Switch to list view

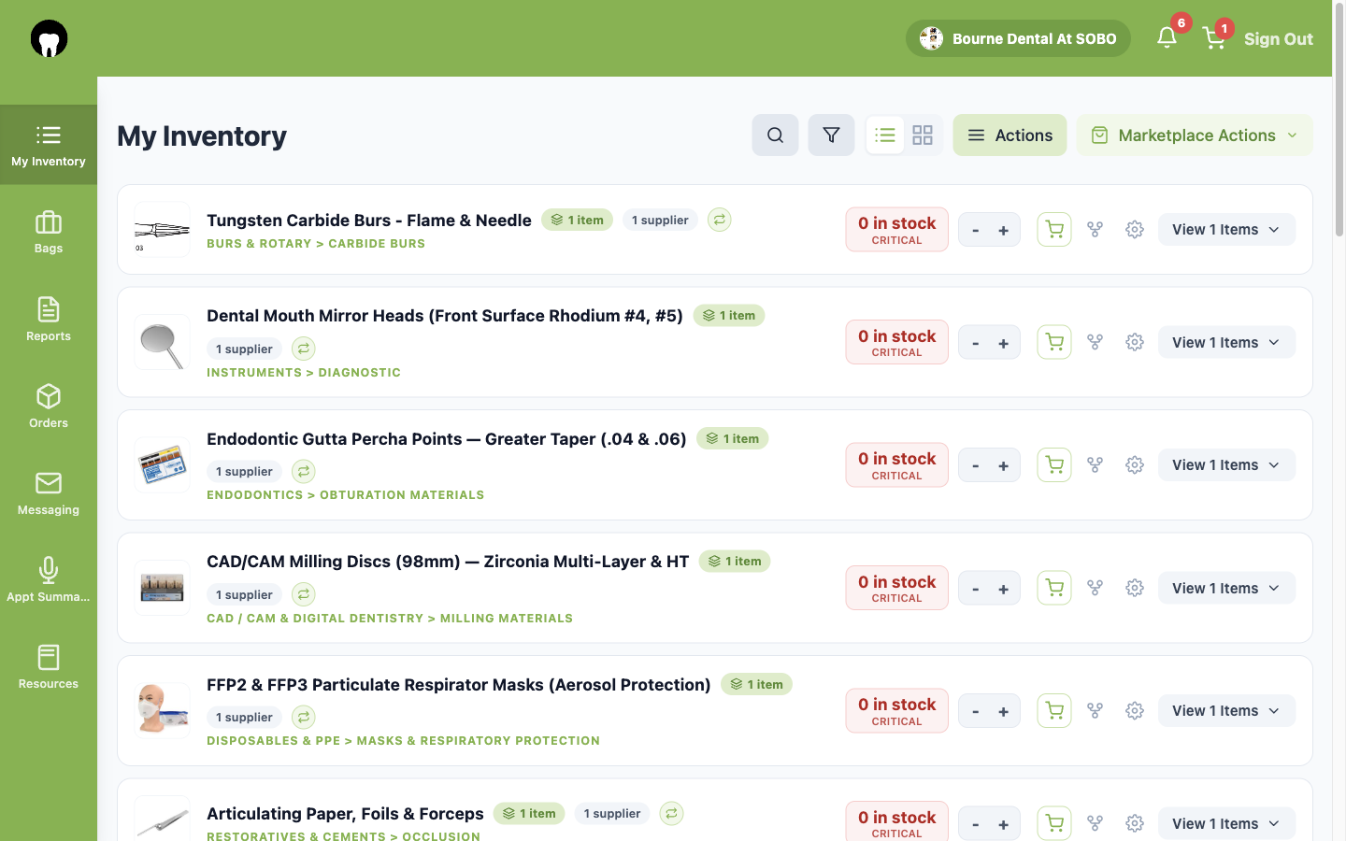(885, 135)
